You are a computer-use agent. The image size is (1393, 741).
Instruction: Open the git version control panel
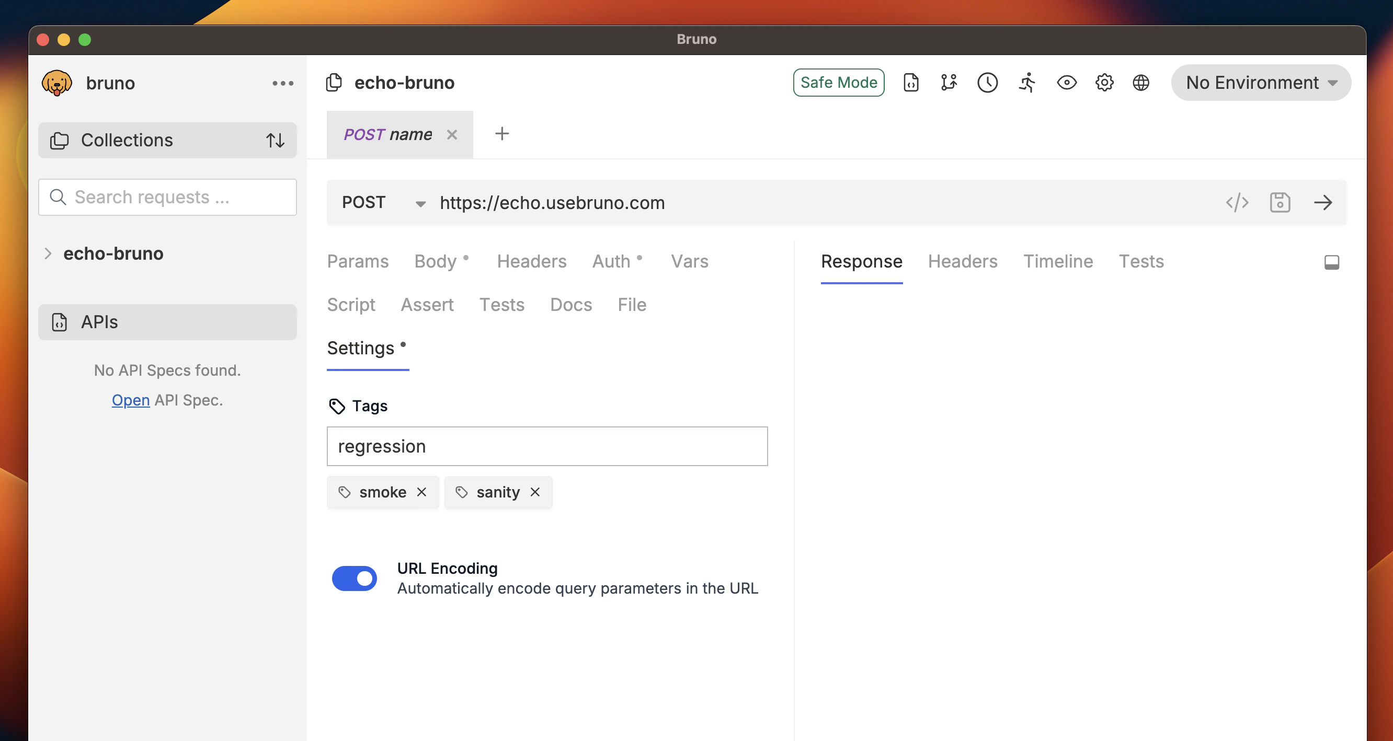[x=949, y=83]
